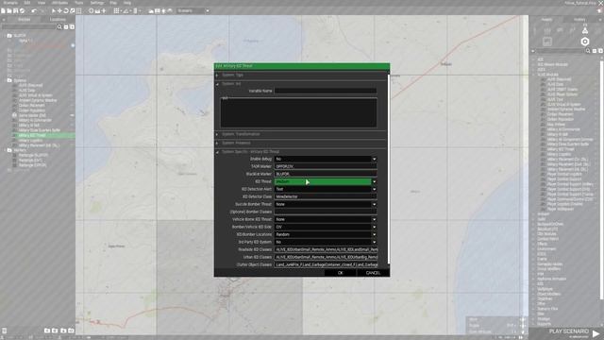The height and width of the screenshot is (340, 604).
Task: Switch the asset browser to Waypoints mode
Action: tap(573, 30)
